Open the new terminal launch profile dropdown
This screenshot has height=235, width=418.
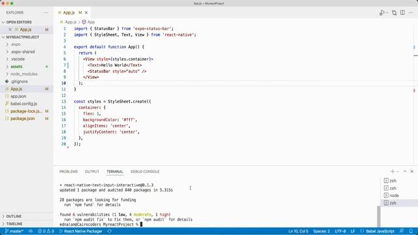click(398, 172)
